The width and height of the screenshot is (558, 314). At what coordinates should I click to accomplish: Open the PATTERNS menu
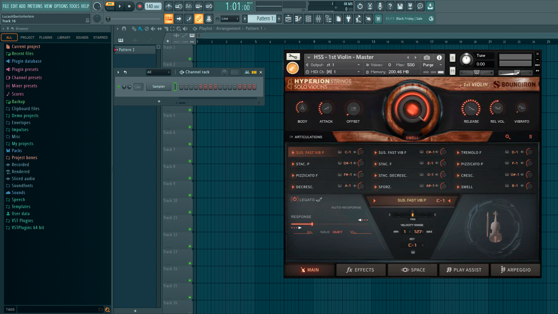35,6
